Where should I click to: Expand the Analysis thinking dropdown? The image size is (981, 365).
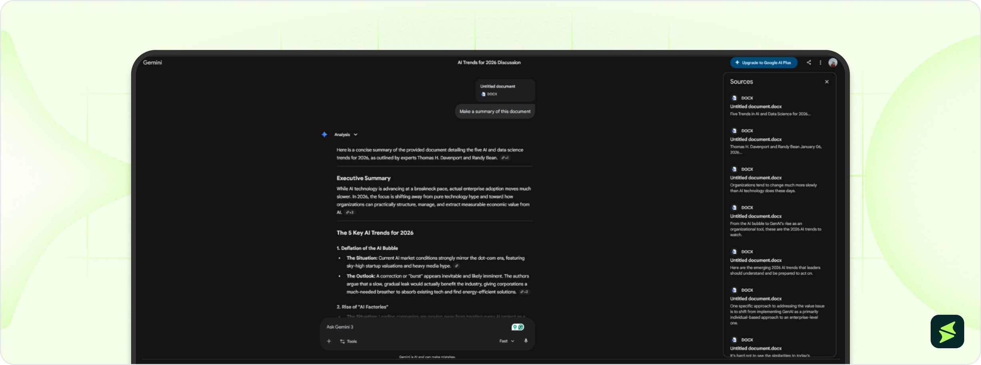pos(346,135)
